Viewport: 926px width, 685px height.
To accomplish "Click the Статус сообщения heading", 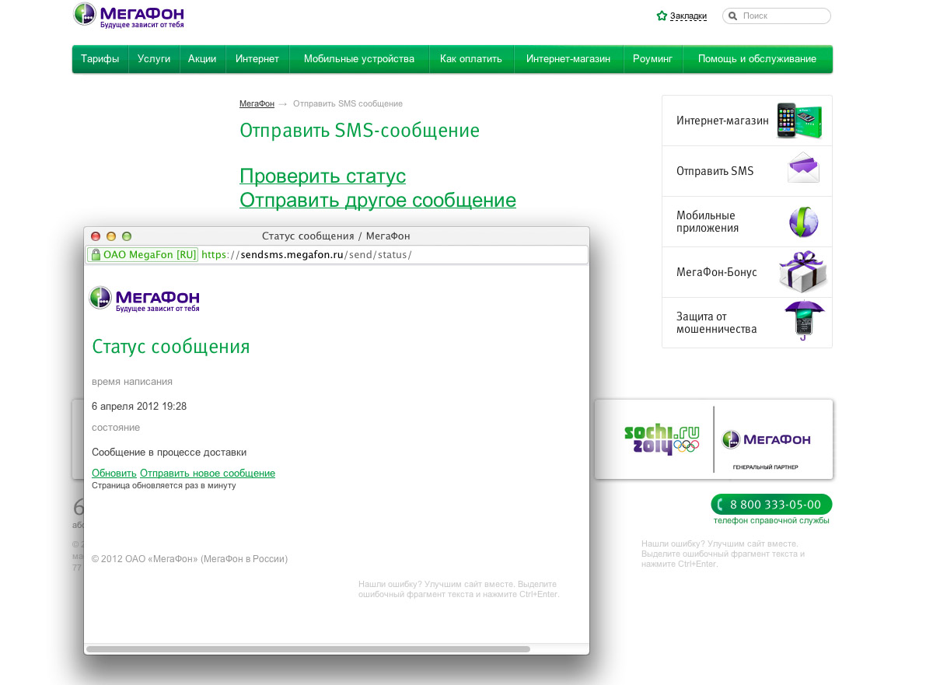I will 171,347.
